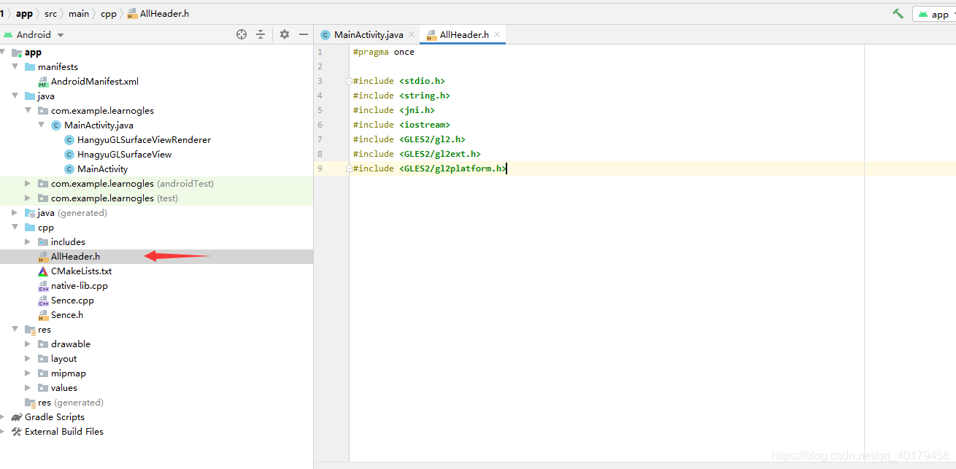
Task: Open project panel settings gear
Action: point(285,34)
